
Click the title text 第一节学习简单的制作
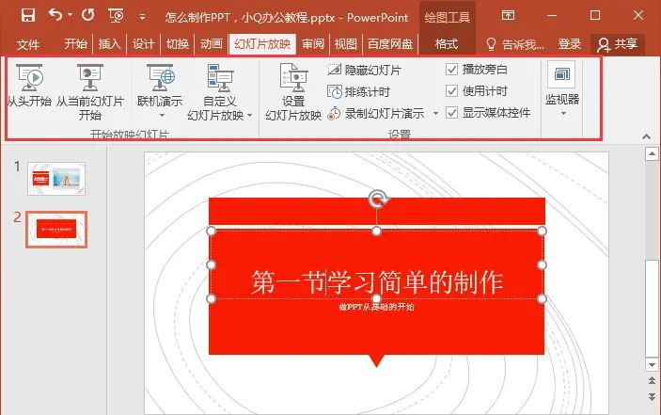click(x=377, y=282)
